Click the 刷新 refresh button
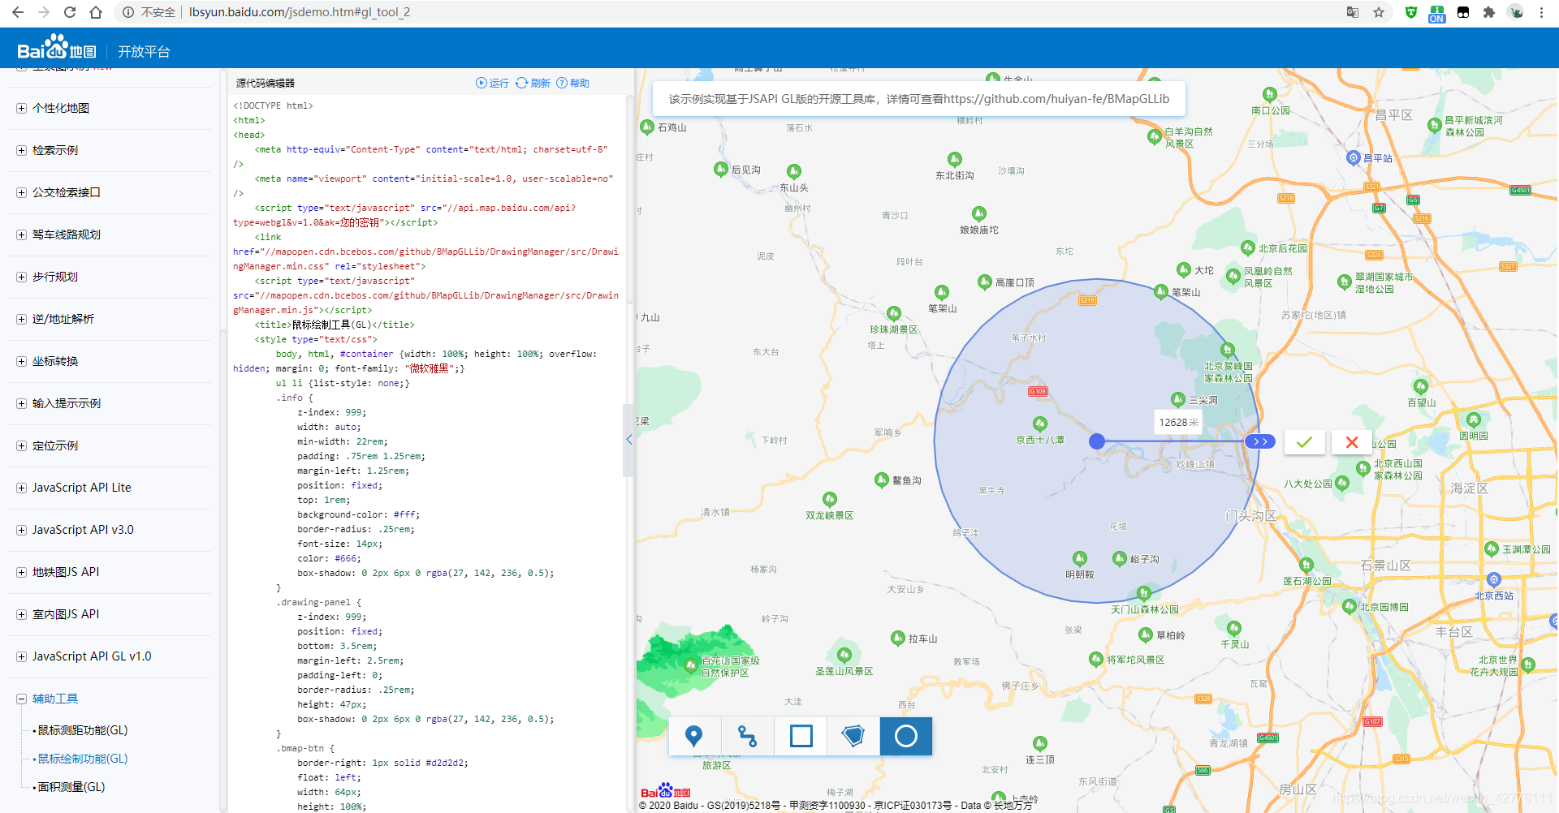 pos(533,83)
